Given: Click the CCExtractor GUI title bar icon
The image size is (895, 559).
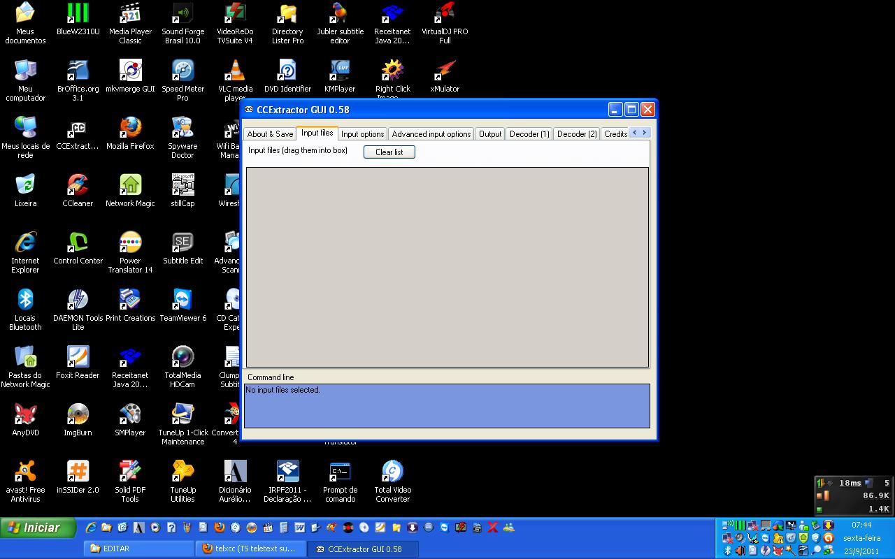Looking at the screenshot, I should point(249,110).
